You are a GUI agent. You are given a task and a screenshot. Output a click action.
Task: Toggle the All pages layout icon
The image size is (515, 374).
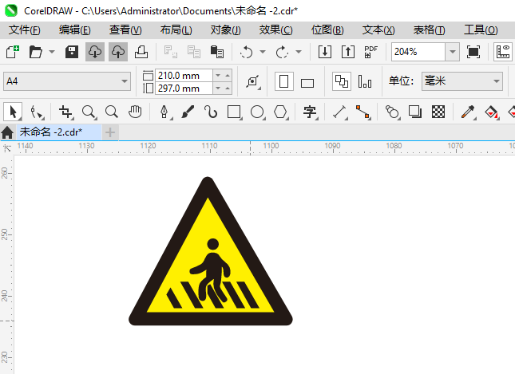click(342, 81)
